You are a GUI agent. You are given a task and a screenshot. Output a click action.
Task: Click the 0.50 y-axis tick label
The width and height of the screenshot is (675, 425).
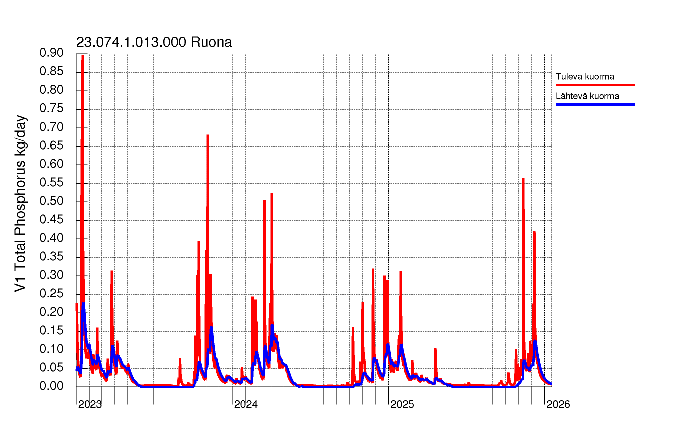coord(51,201)
